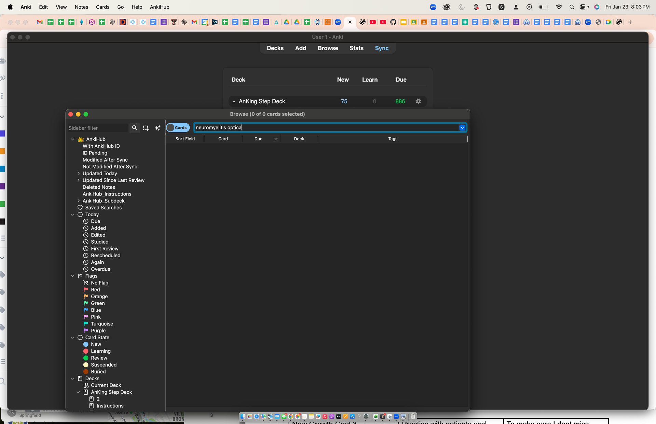This screenshot has height=424, width=656.
Task: Click the Overdue clock item
Action: [x=100, y=269]
